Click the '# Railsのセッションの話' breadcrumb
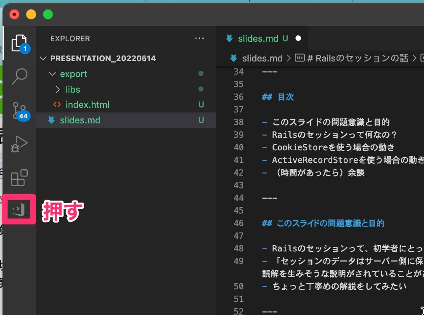 click(358, 58)
